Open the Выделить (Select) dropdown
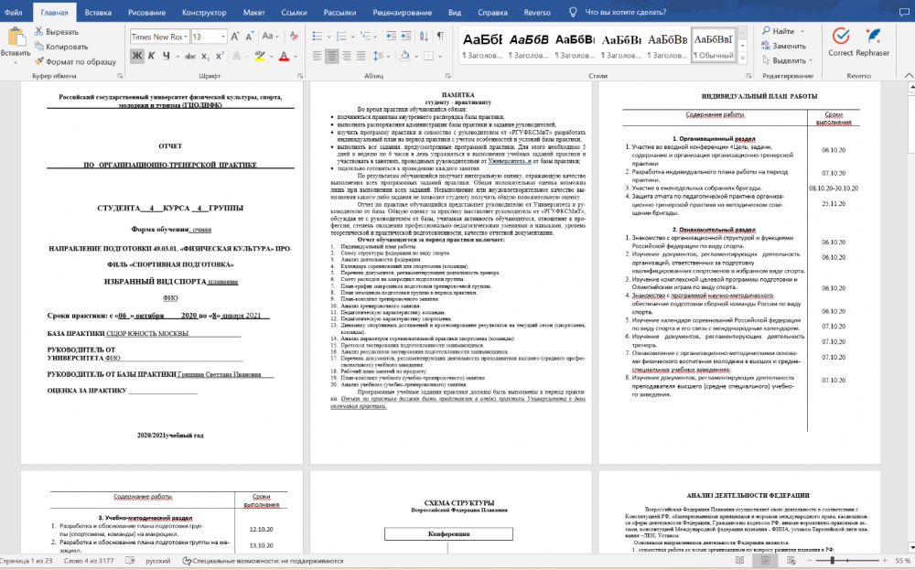This screenshot has height=570, width=915. tap(787, 60)
